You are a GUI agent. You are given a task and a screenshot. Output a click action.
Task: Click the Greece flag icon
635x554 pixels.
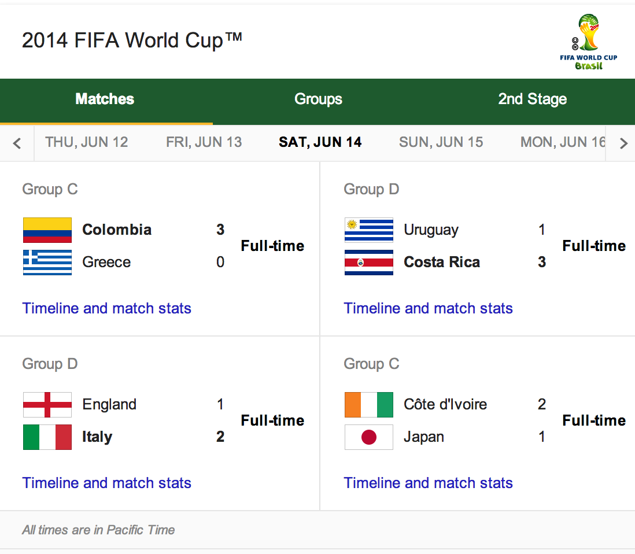pyautogui.click(x=47, y=263)
